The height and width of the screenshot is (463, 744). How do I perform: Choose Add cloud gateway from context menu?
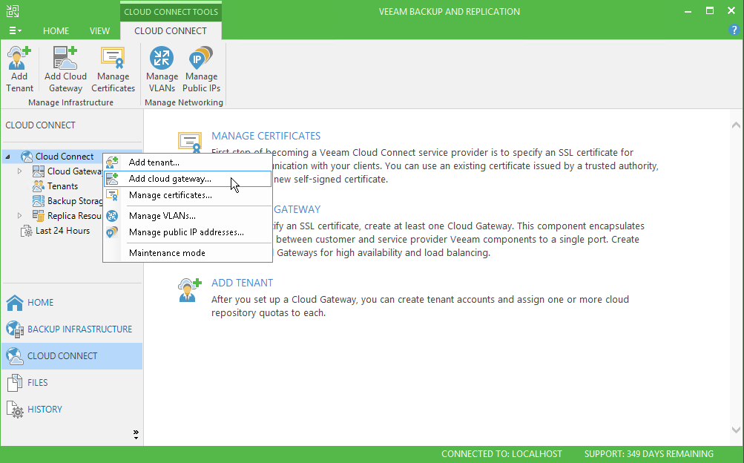point(188,179)
